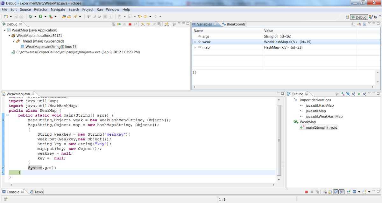The width and height of the screenshot is (382, 203).
Task: Click the 'Value' column header in Variables
Action: (x=310, y=30)
